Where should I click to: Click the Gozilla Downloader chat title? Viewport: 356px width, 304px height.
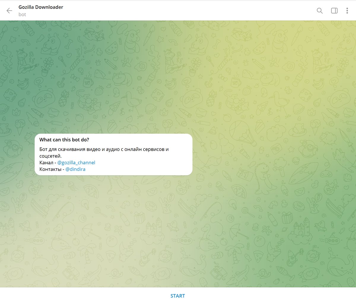(41, 7)
